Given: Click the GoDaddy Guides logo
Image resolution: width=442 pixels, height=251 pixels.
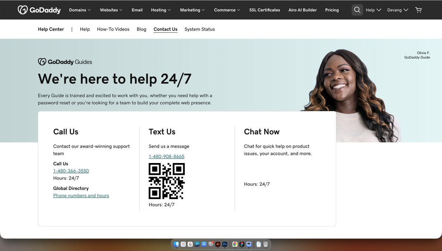Looking at the screenshot, I should click(65, 61).
